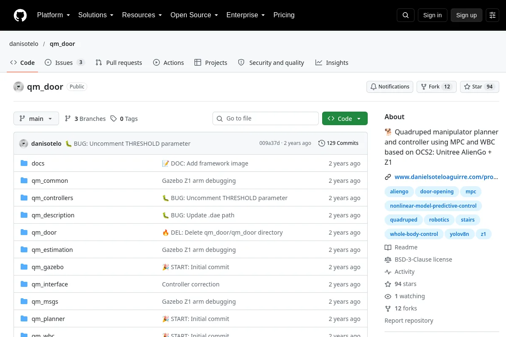The image size is (506, 337).
Task: Click the search magnifier icon in header
Action: 406,15
